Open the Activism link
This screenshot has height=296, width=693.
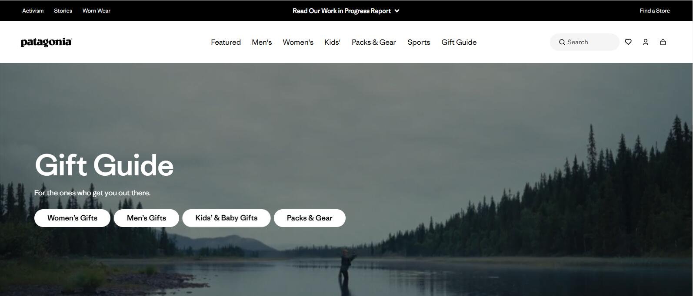pyautogui.click(x=33, y=11)
